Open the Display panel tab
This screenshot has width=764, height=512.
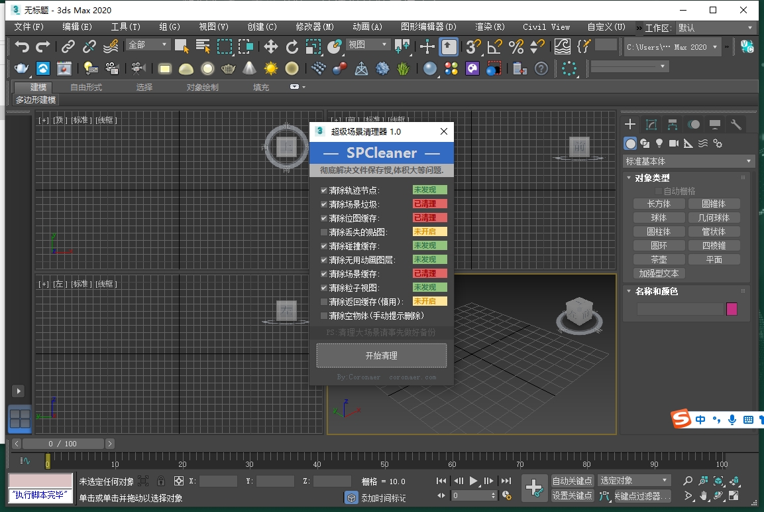715,124
